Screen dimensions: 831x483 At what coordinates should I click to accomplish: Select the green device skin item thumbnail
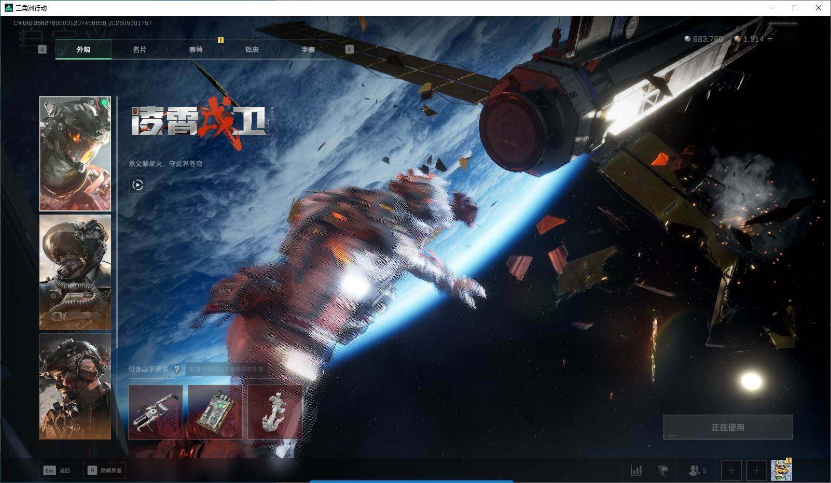pos(215,412)
